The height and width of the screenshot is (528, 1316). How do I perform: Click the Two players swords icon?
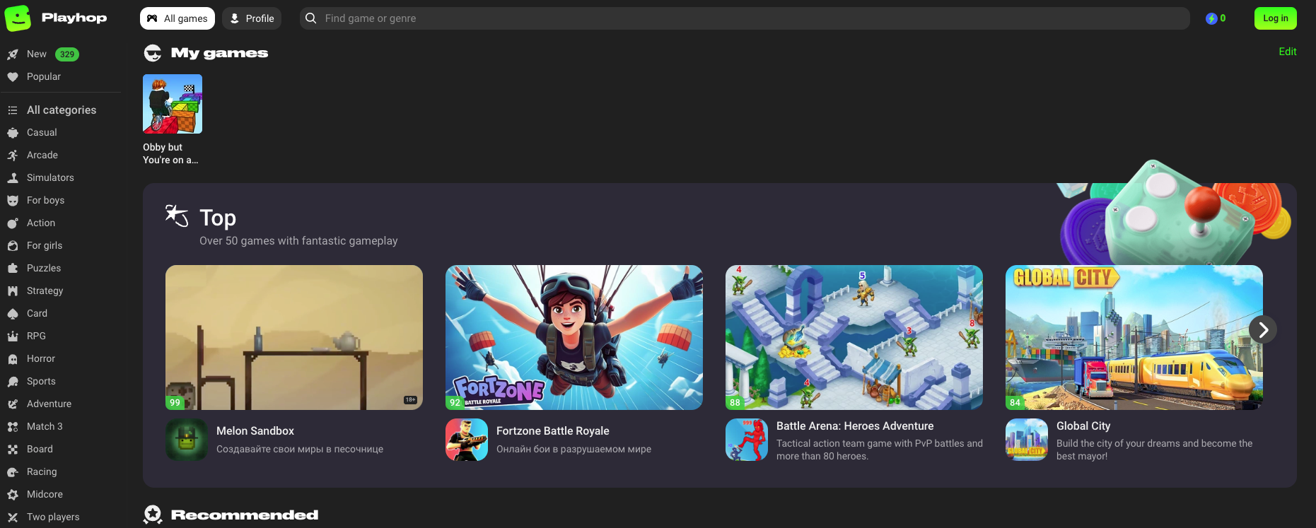(x=13, y=517)
